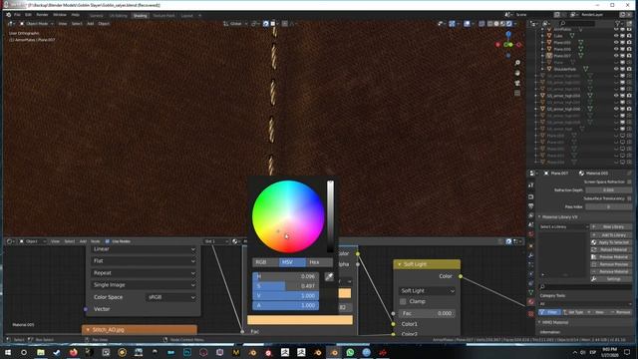Click the Fac 0.000 field on Soft Light node
Image resolution: width=638 pixels, height=359 pixels.
[428, 313]
